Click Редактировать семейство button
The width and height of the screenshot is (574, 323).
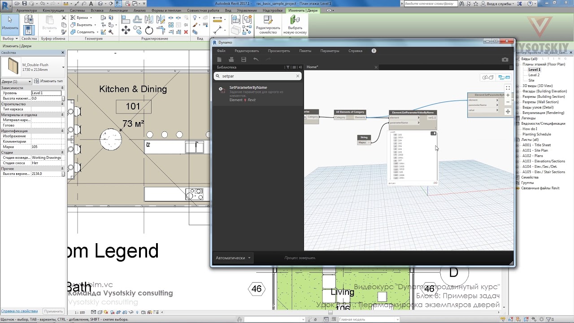pos(268,25)
